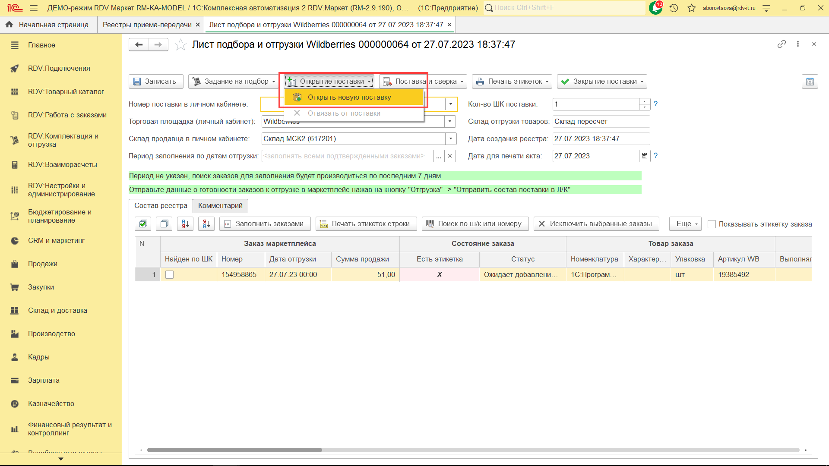Screen dimensions: 829x466
Task: Expand Склад продавца в личном кабинете dropdown
Action: click(450, 139)
